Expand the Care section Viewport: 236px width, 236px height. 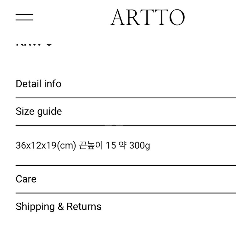pyautogui.click(x=26, y=179)
